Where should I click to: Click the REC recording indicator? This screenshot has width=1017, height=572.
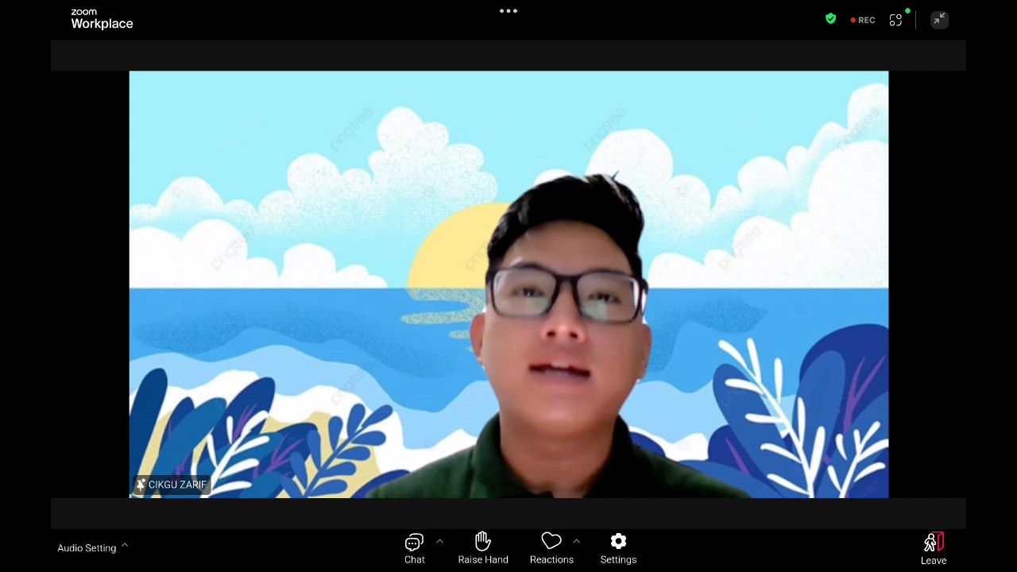point(863,20)
